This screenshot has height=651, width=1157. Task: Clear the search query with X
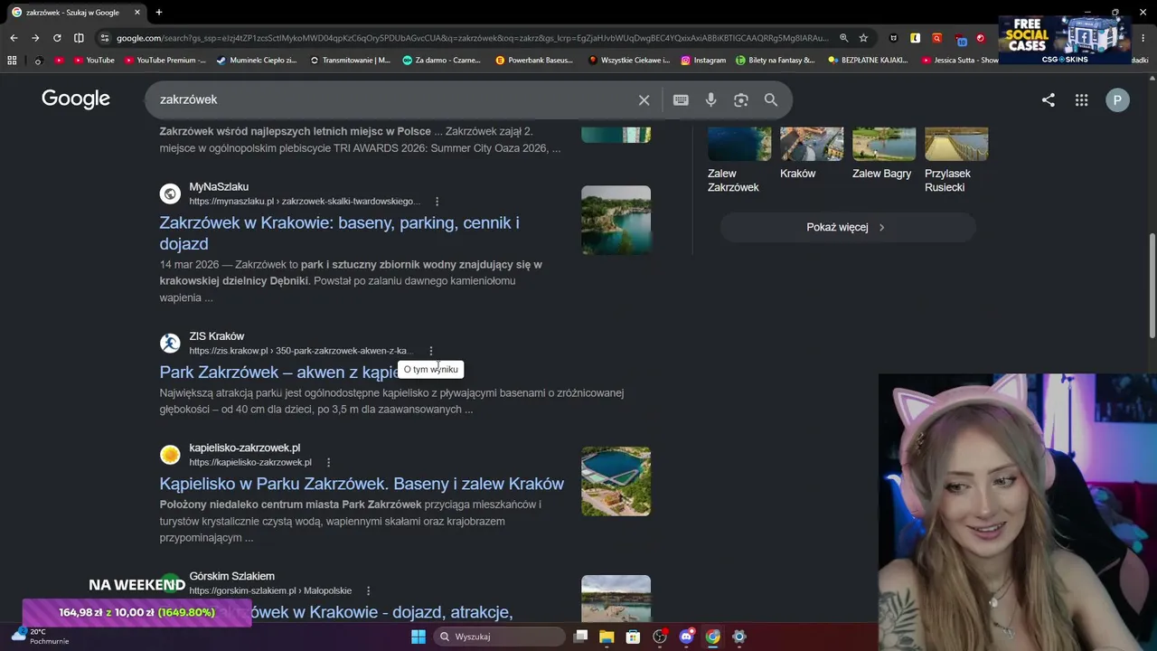tap(644, 99)
